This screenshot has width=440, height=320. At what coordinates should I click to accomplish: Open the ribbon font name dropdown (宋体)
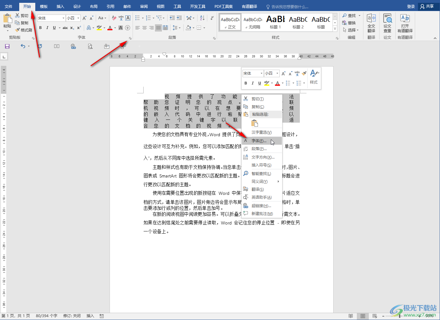pyautogui.click(x=63, y=18)
